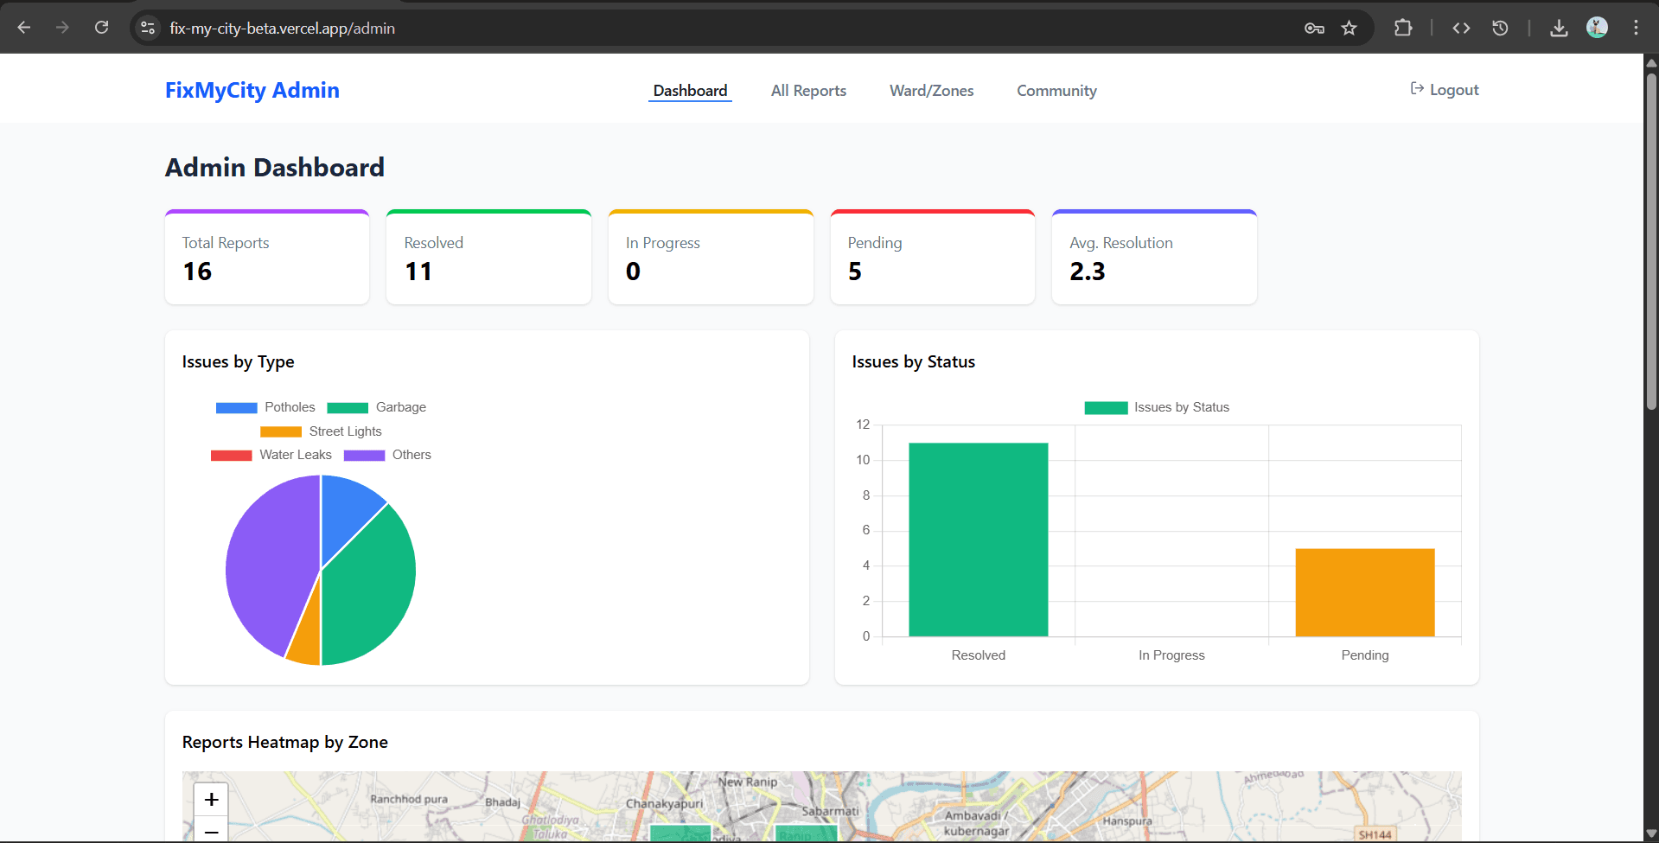Open the password manager key icon
This screenshot has height=843, width=1659.
pyautogui.click(x=1314, y=28)
